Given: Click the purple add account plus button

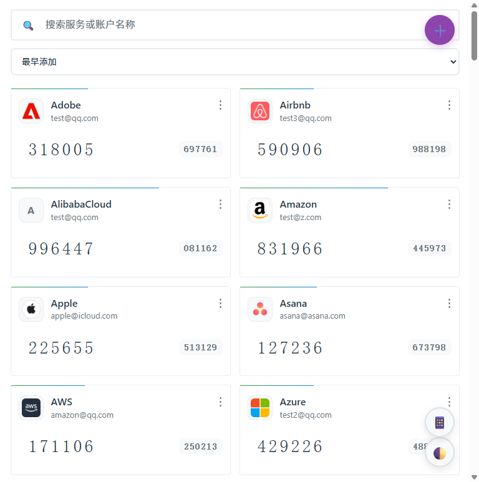Looking at the screenshot, I should tap(439, 30).
